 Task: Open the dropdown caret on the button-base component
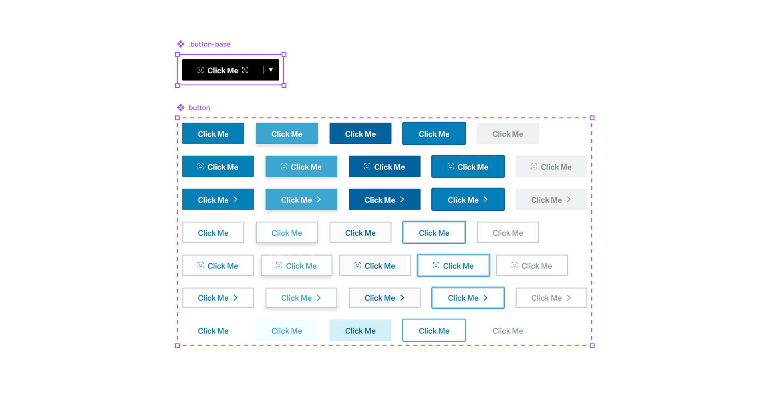click(270, 70)
